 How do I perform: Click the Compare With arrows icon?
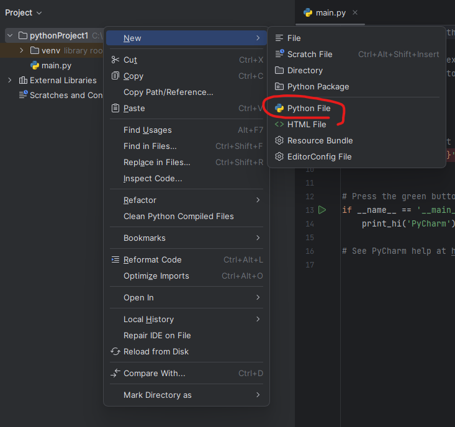(115, 374)
